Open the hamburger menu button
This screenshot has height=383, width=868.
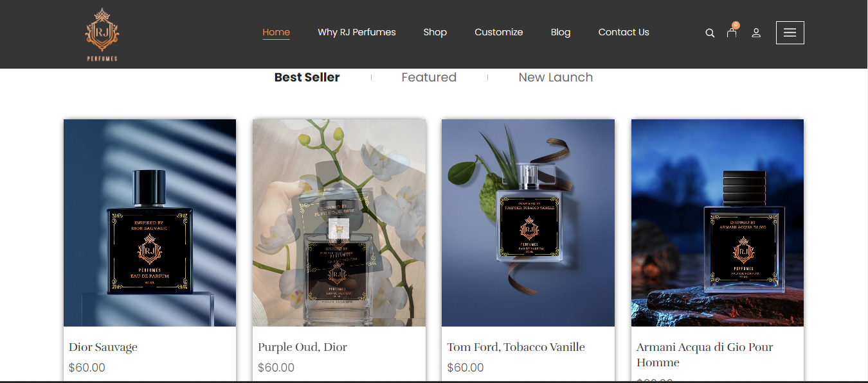790,33
